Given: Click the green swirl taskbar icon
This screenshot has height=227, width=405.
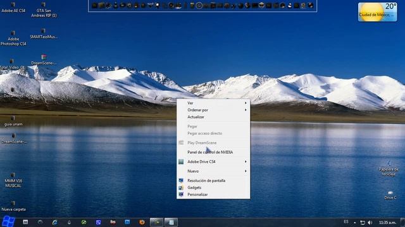Looking at the screenshot, I should point(84,222).
